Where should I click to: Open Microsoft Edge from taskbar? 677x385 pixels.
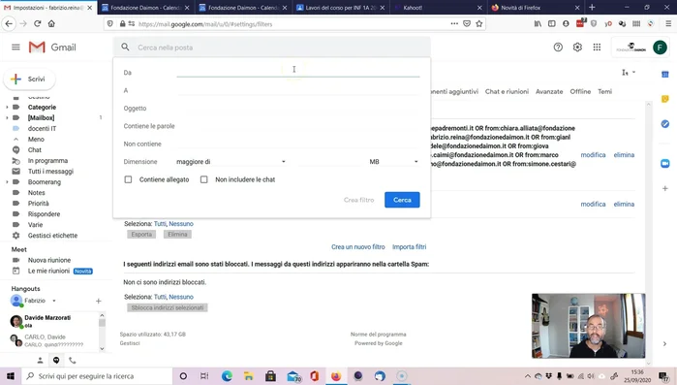click(227, 376)
